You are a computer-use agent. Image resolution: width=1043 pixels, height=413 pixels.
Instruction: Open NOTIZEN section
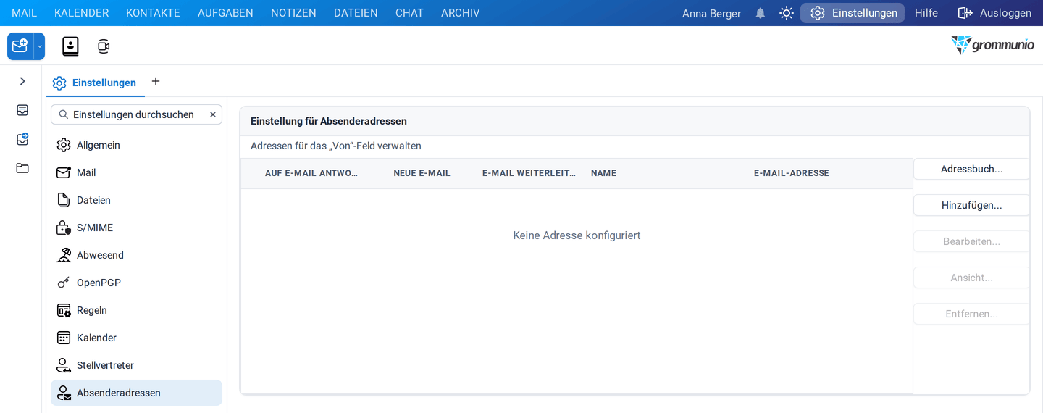[x=293, y=13]
